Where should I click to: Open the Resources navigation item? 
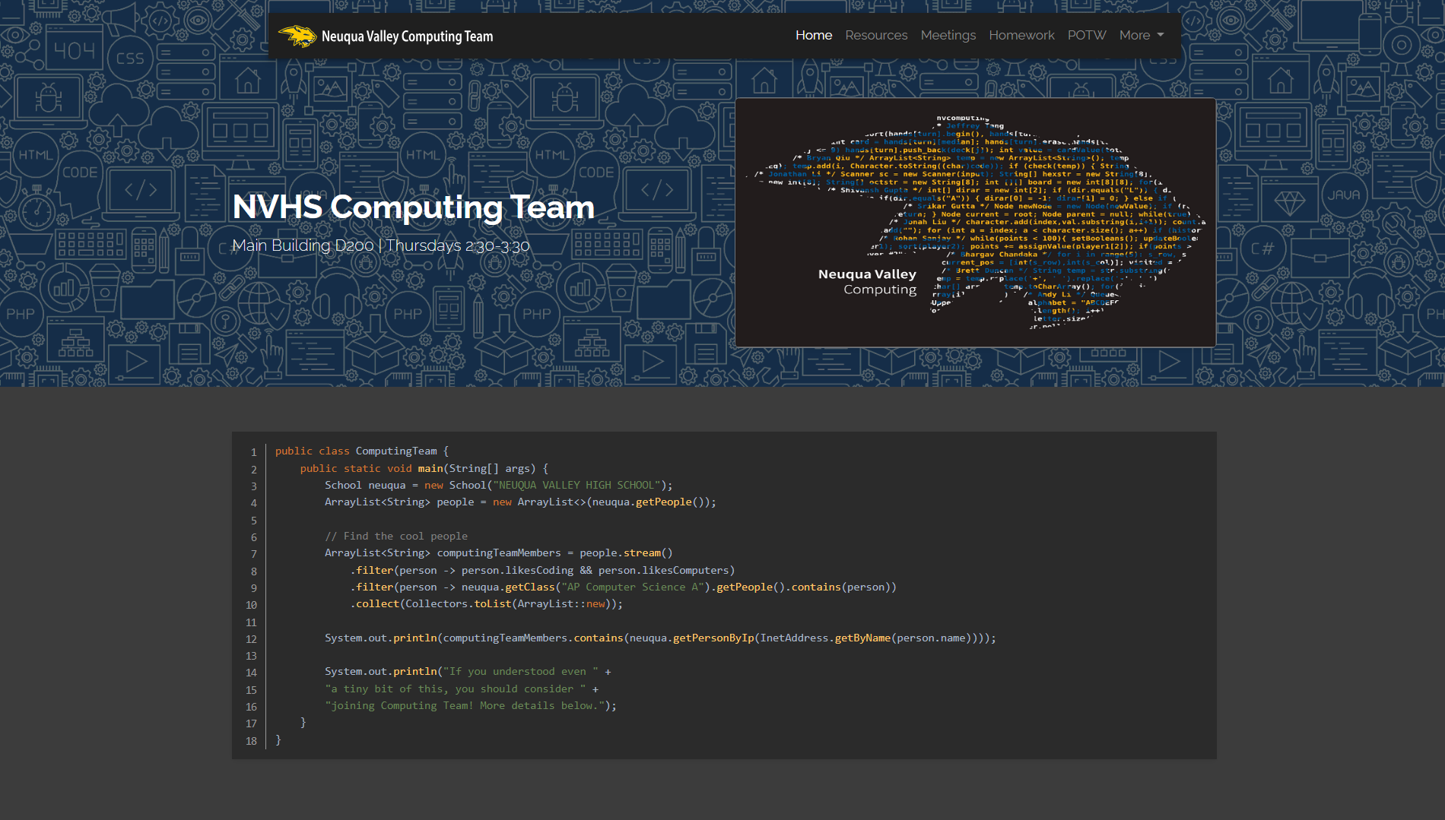coord(875,35)
